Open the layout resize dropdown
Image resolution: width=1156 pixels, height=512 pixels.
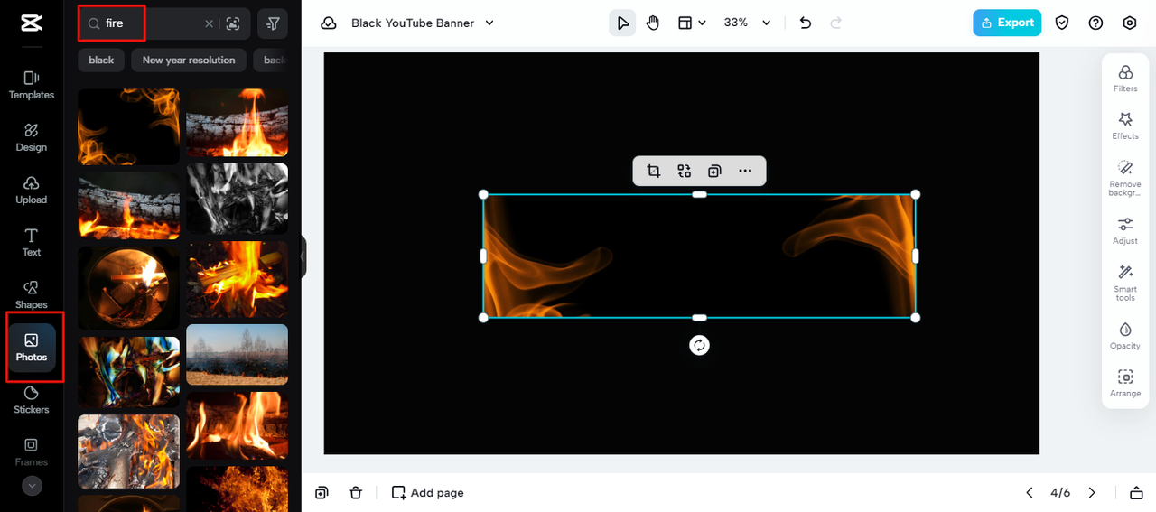coord(692,23)
